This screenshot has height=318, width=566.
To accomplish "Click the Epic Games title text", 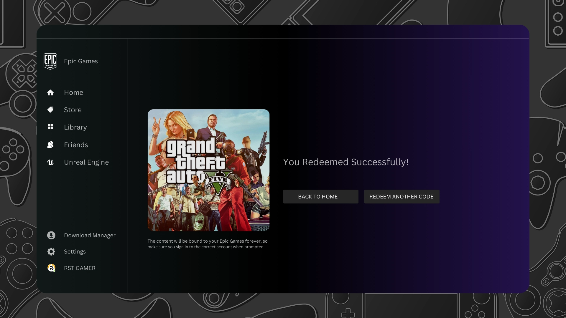I will coord(81,61).
